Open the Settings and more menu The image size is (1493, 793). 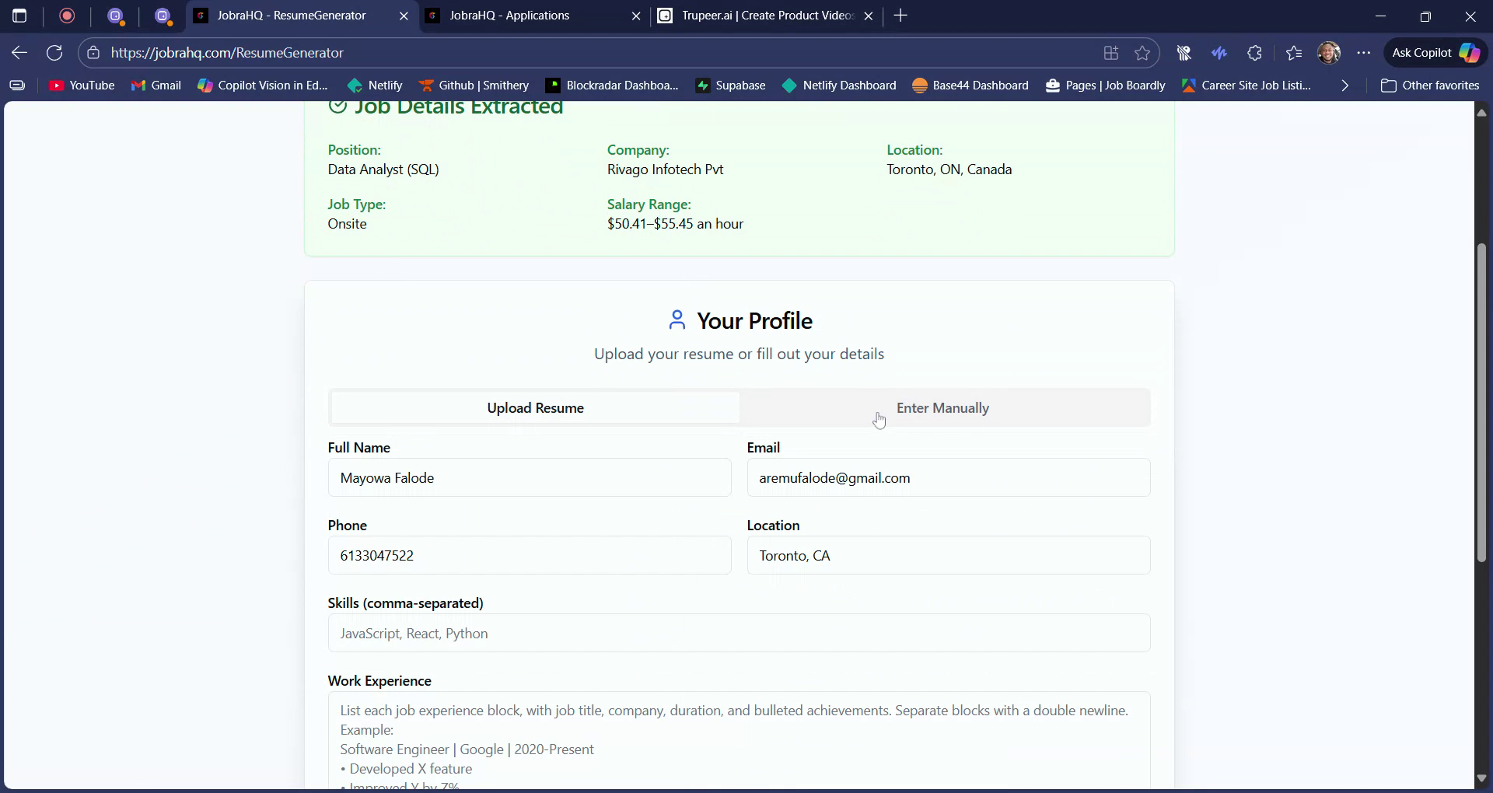click(1365, 53)
